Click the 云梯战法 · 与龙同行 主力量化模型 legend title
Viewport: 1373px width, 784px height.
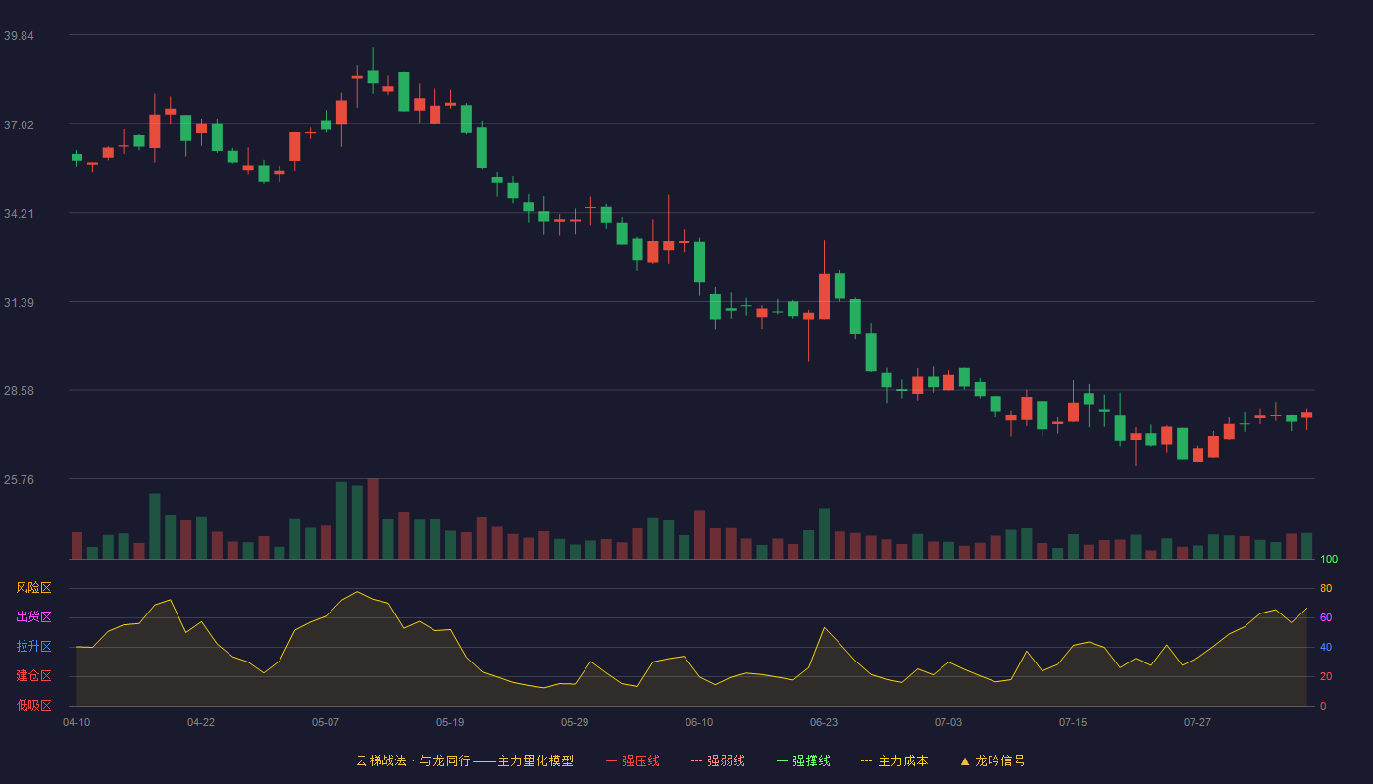pos(464,760)
